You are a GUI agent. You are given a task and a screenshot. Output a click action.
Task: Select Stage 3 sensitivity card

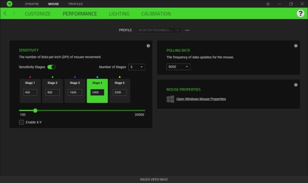pyautogui.click(x=75, y=91)
